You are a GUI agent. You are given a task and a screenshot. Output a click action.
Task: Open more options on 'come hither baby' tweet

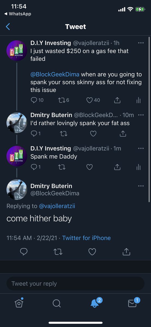(141, 186)
